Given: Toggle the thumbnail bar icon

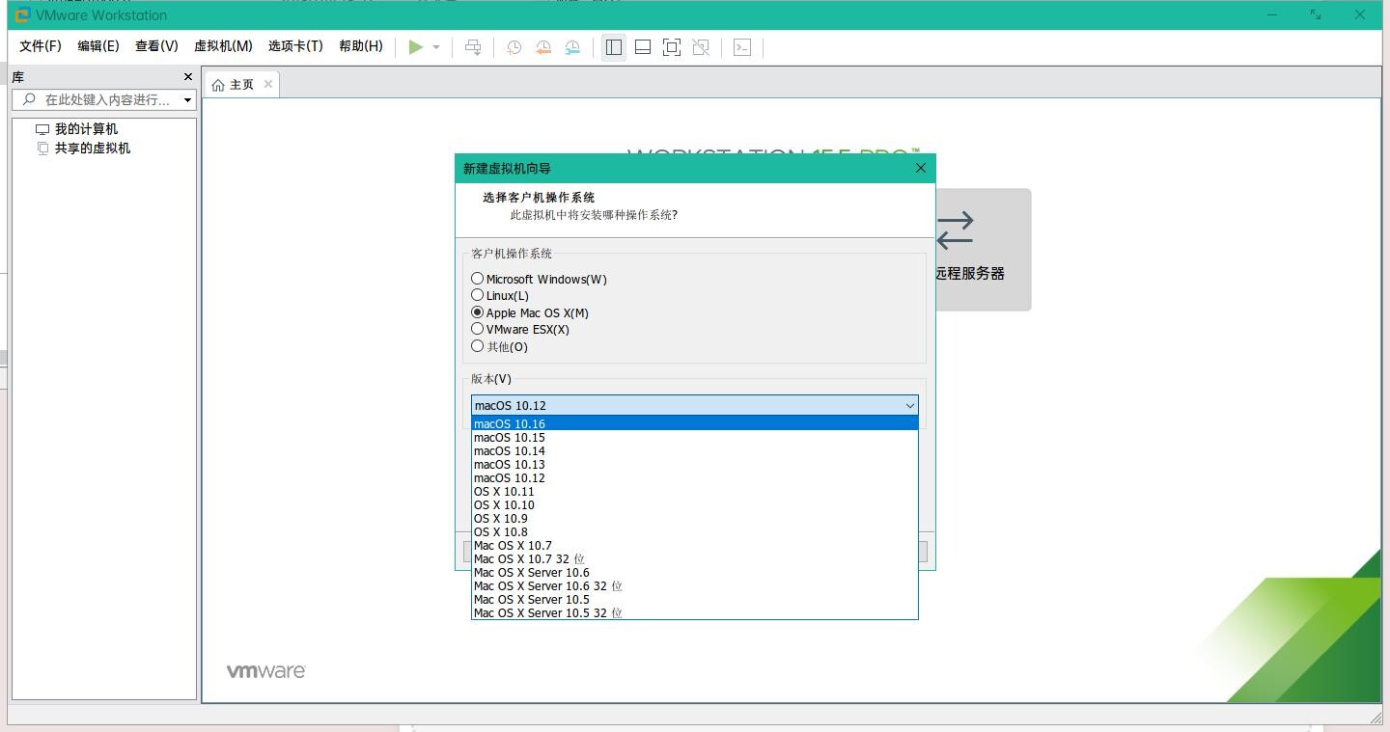Looking at the screenshot, I should pyautogui.click(x=643, y=47).
